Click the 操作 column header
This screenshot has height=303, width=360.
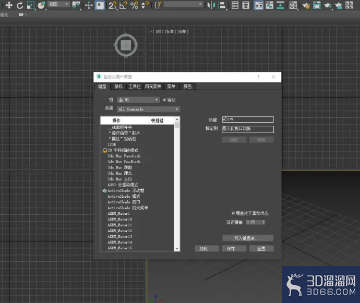125,120
